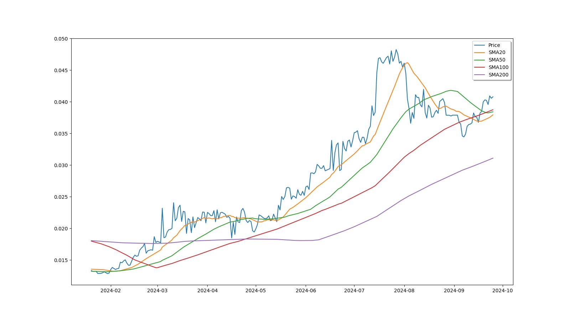Screen dimensions: 570x320
Task: Click the 2024-08 x-axis date label
Action: pos(404,290)
